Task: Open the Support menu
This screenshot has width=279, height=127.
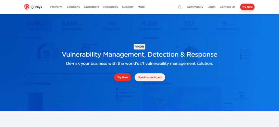Action: tap(128, 7)
